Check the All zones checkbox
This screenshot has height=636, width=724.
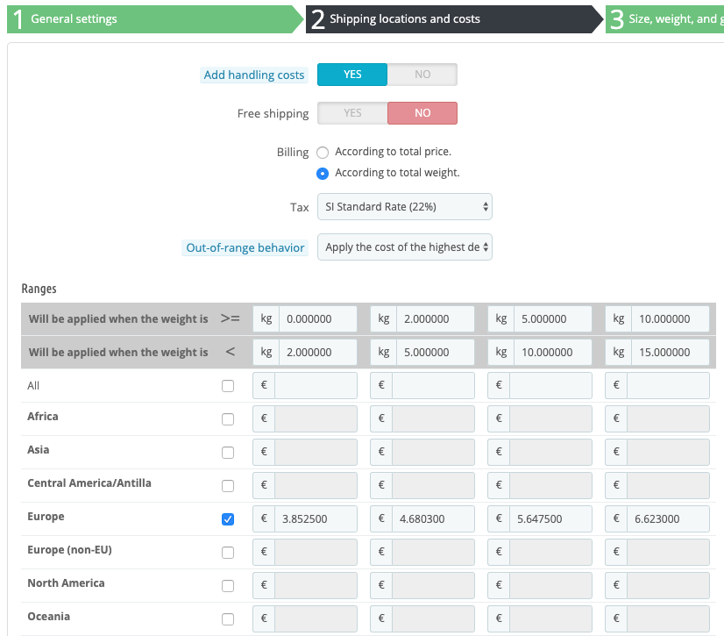(x=228, y=386)
